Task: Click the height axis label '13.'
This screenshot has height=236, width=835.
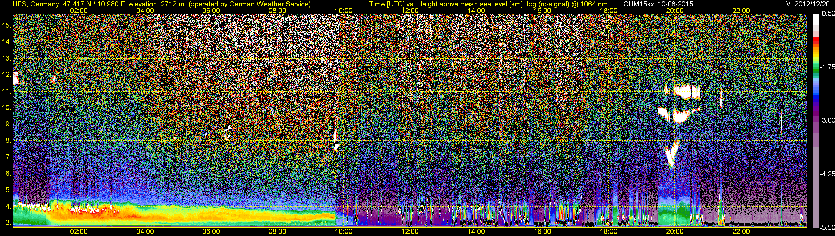Action: pyautogui.click(x=6, y=58)
